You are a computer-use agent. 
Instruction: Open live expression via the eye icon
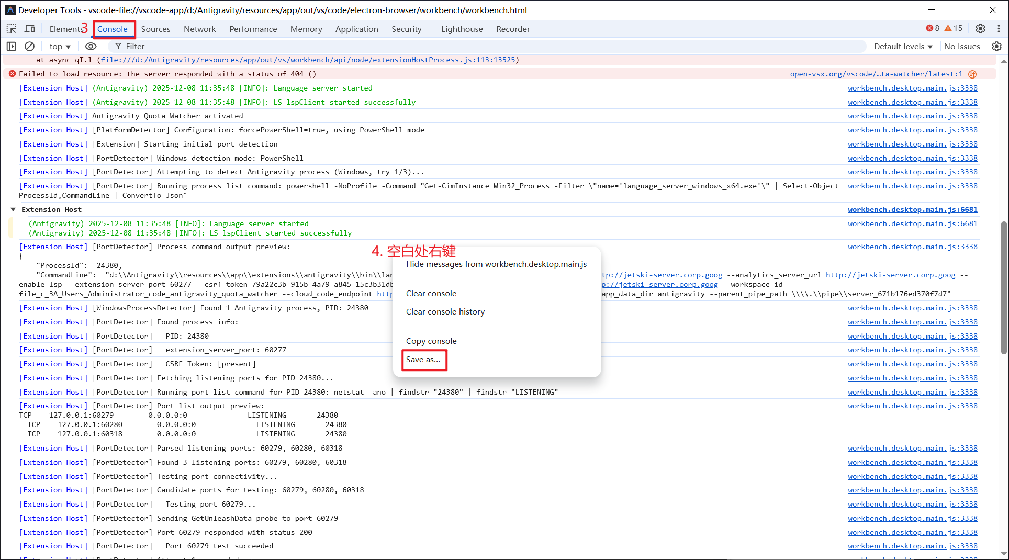tap(91, 46)
